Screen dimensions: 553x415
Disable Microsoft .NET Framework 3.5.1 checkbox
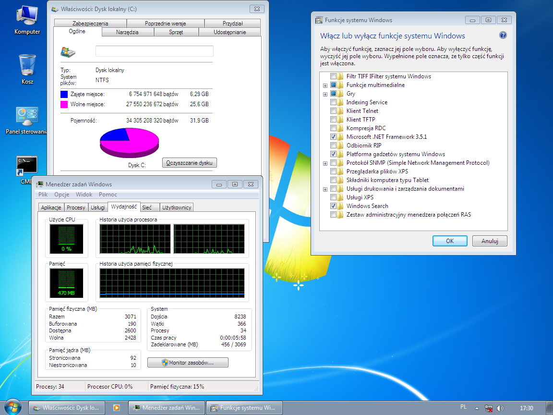point(334,137)
